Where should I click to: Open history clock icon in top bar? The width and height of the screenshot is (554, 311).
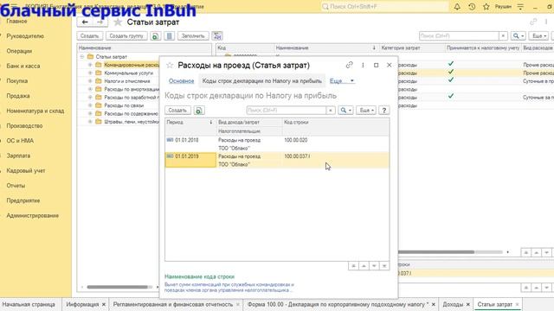[472, 6]
